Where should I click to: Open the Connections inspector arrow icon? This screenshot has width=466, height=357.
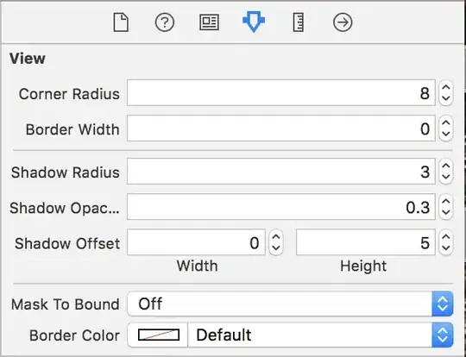[x=343, y=22]
